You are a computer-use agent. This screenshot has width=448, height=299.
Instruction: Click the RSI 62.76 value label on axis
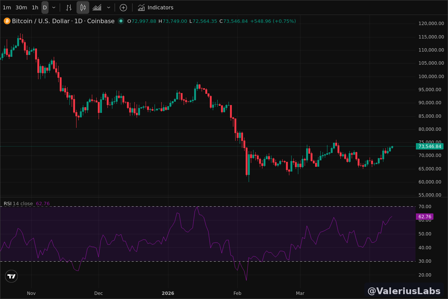tap(425, 217)
